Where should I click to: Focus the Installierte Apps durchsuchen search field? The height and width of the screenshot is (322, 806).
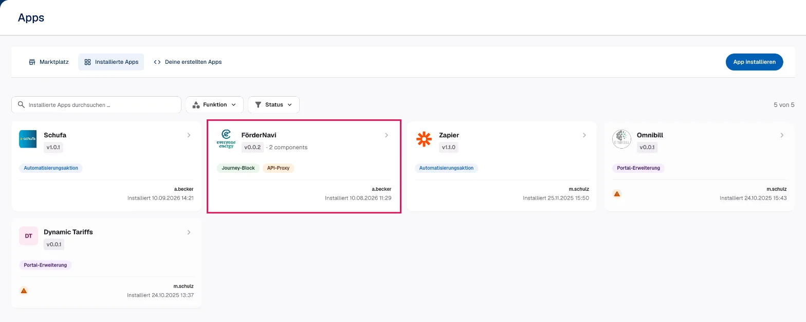(96, 105)
